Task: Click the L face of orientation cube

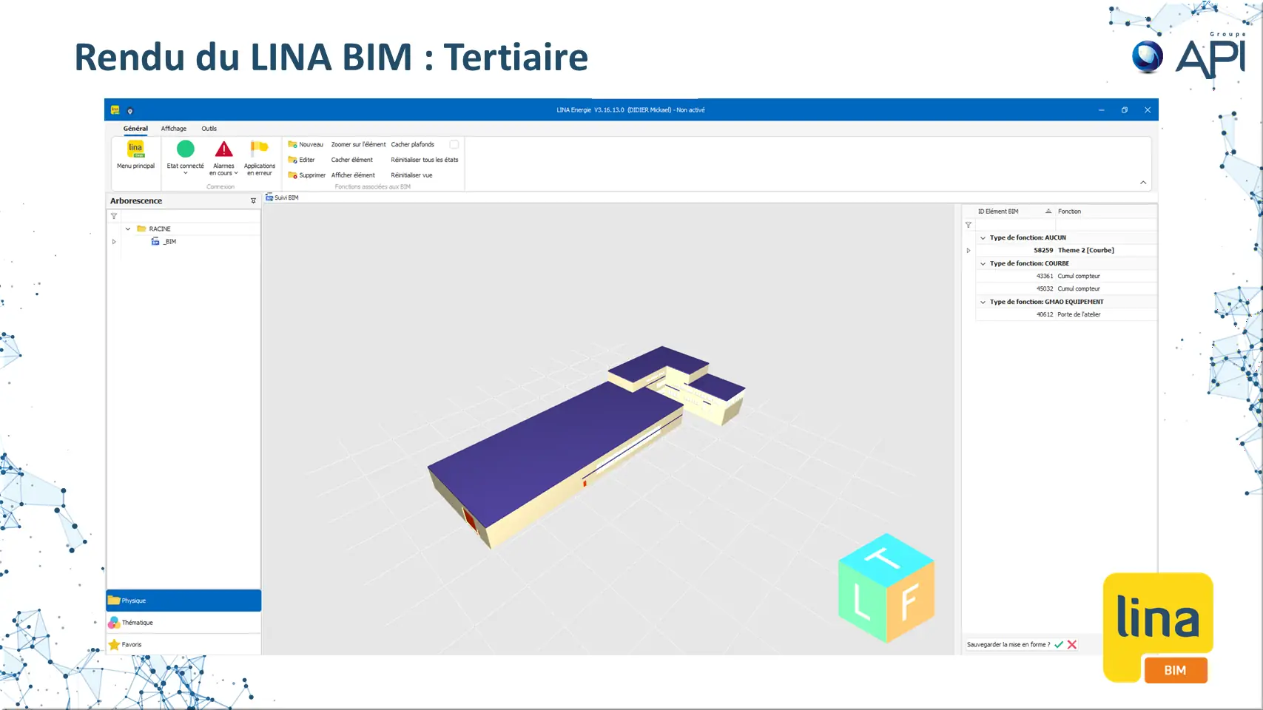Action: coord(862,603)
